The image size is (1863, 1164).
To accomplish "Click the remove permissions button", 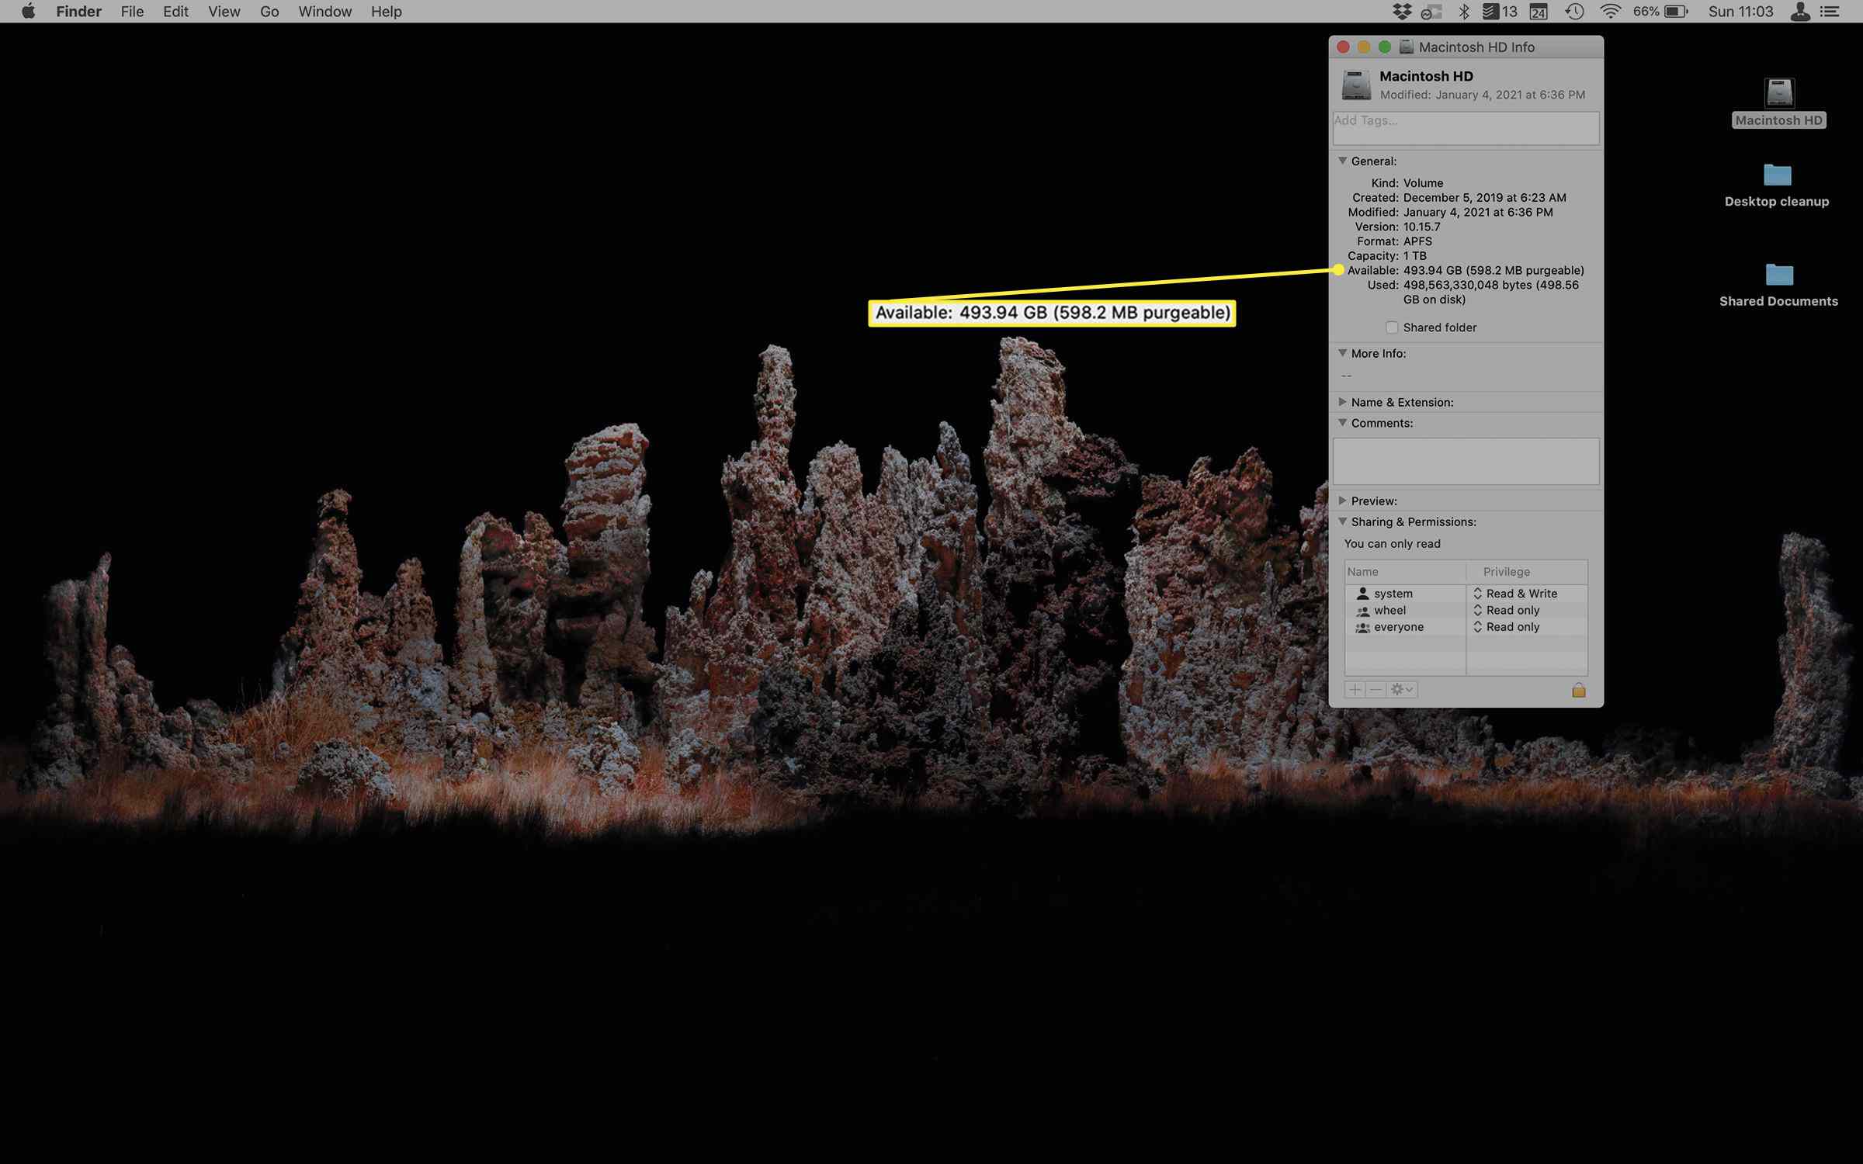I will tap(1375, 689).
